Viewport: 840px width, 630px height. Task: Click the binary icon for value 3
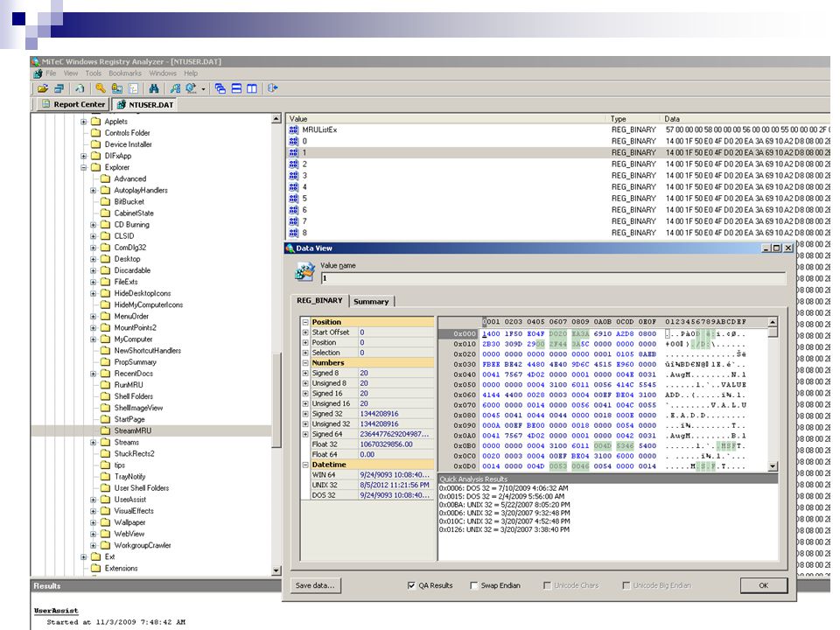click(x=294, y=175)
